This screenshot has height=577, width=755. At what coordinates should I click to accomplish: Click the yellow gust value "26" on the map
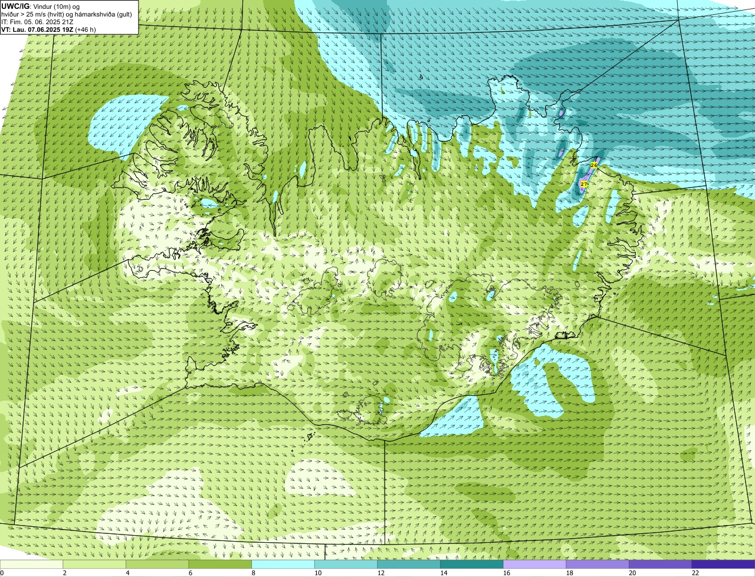click(x=594, y=166)
